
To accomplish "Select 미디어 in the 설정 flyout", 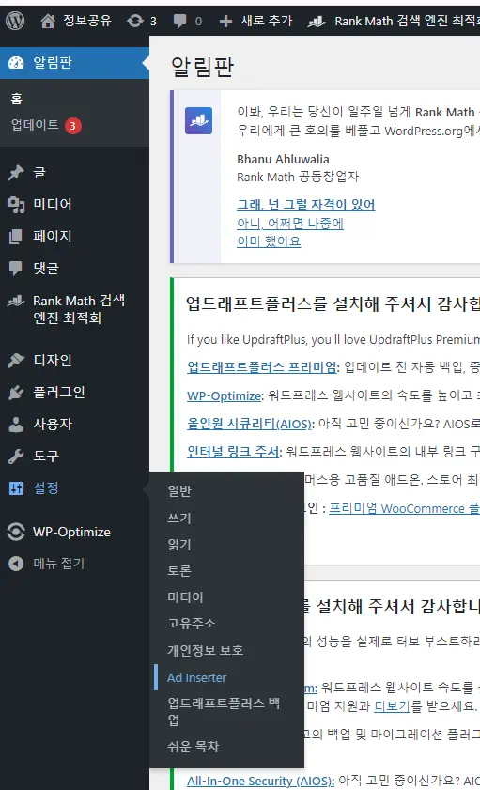I will [x=185, y=597].
